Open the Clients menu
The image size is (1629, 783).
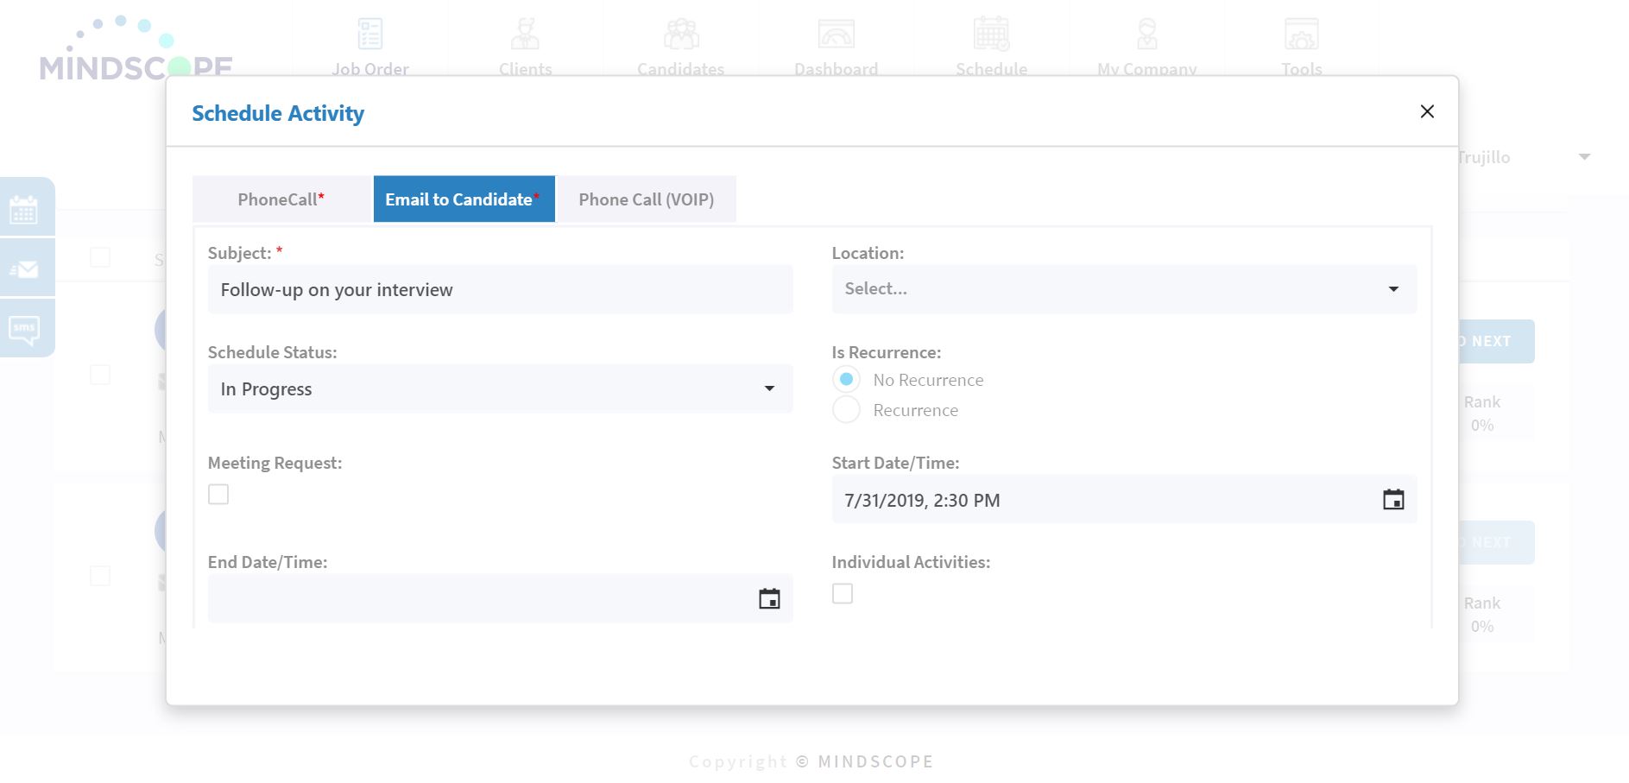(525, 47)
